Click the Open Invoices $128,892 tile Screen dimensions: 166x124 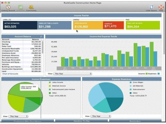pyautogui.click(x=88, y=25)
